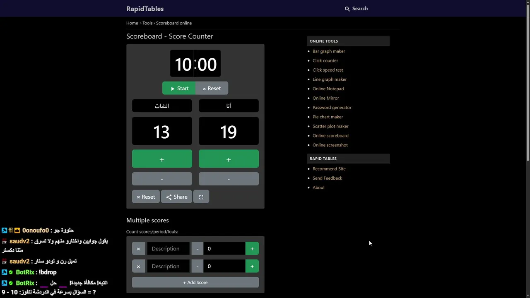Click first row Description field

168,249
